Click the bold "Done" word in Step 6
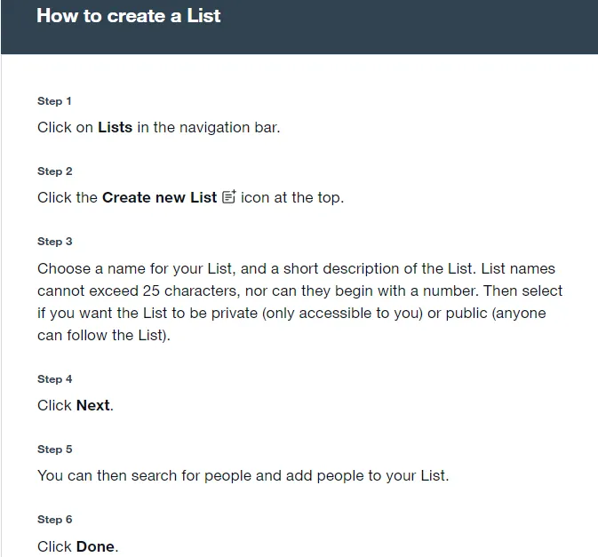598x557 pixels. coord(95,545)
